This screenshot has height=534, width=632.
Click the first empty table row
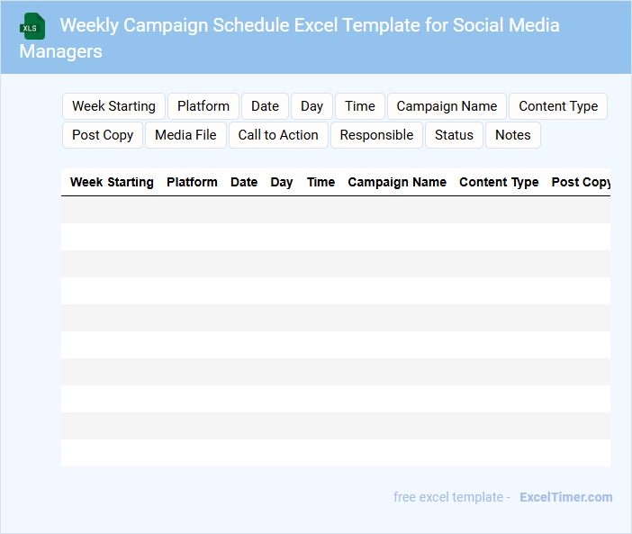335,210
